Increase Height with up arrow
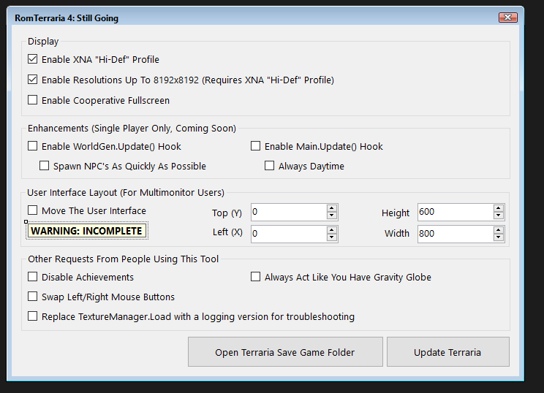544x393 pixels. [499, 208]
